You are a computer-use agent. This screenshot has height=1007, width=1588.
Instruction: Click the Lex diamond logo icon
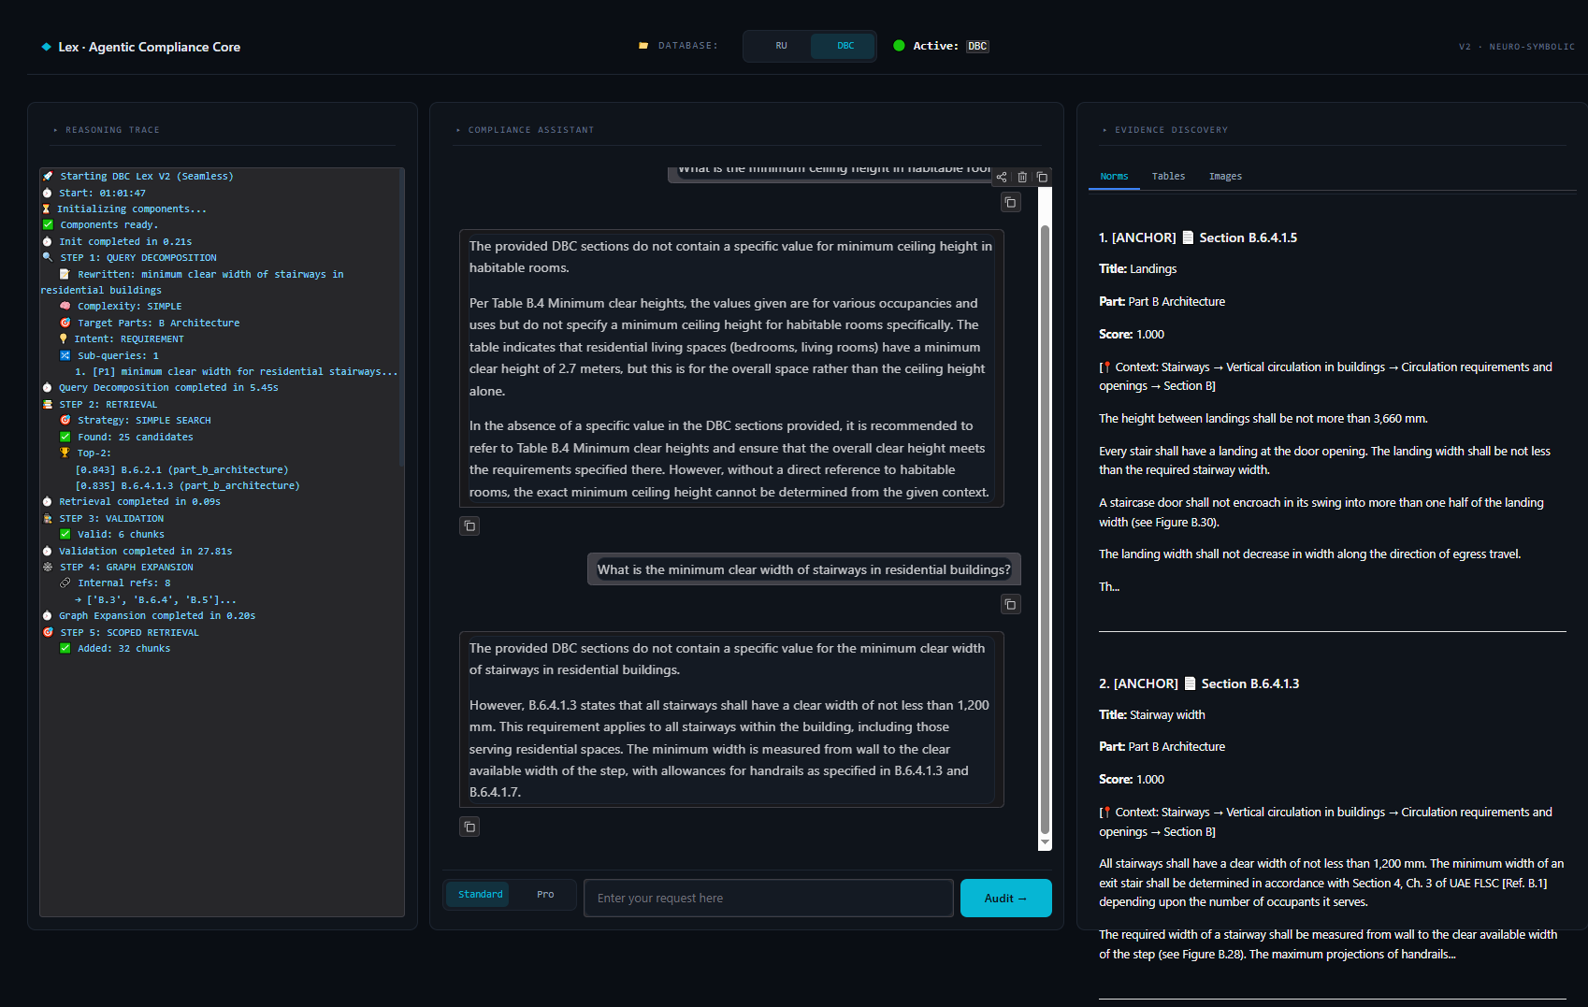46,47
